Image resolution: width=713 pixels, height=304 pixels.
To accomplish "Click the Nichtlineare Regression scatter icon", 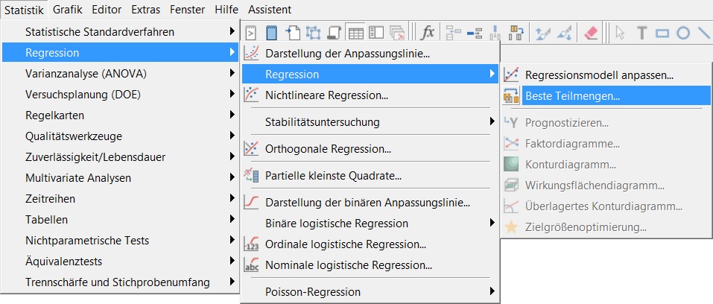I will (252, 95).
